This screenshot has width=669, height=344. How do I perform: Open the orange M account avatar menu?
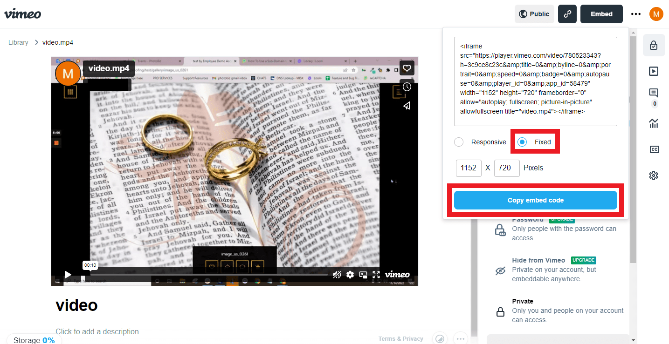pyautogui.click(x=656, y=14)
